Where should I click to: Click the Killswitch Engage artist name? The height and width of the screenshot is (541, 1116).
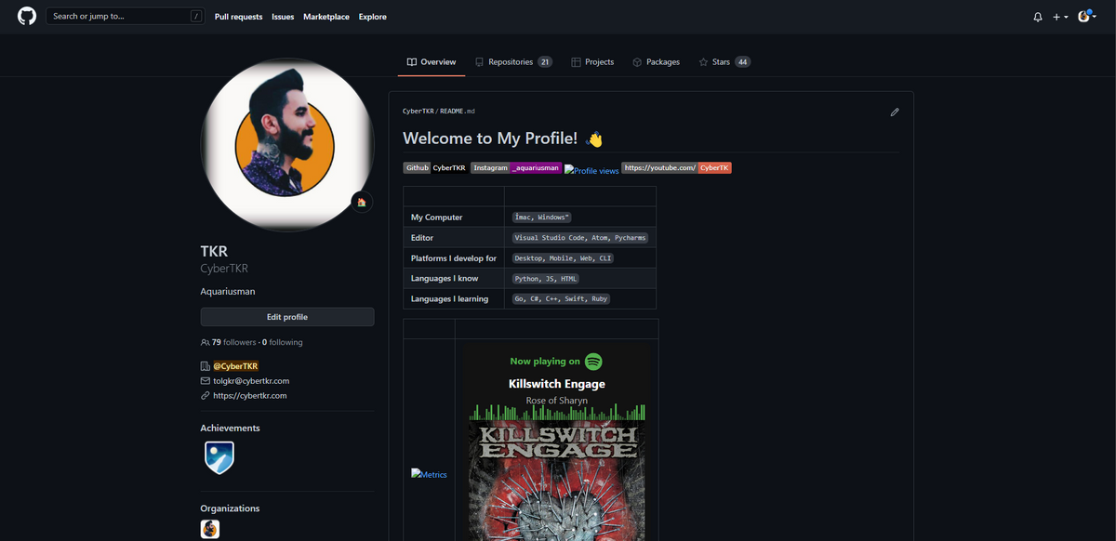pyautogui.click(x=557, y=384)
